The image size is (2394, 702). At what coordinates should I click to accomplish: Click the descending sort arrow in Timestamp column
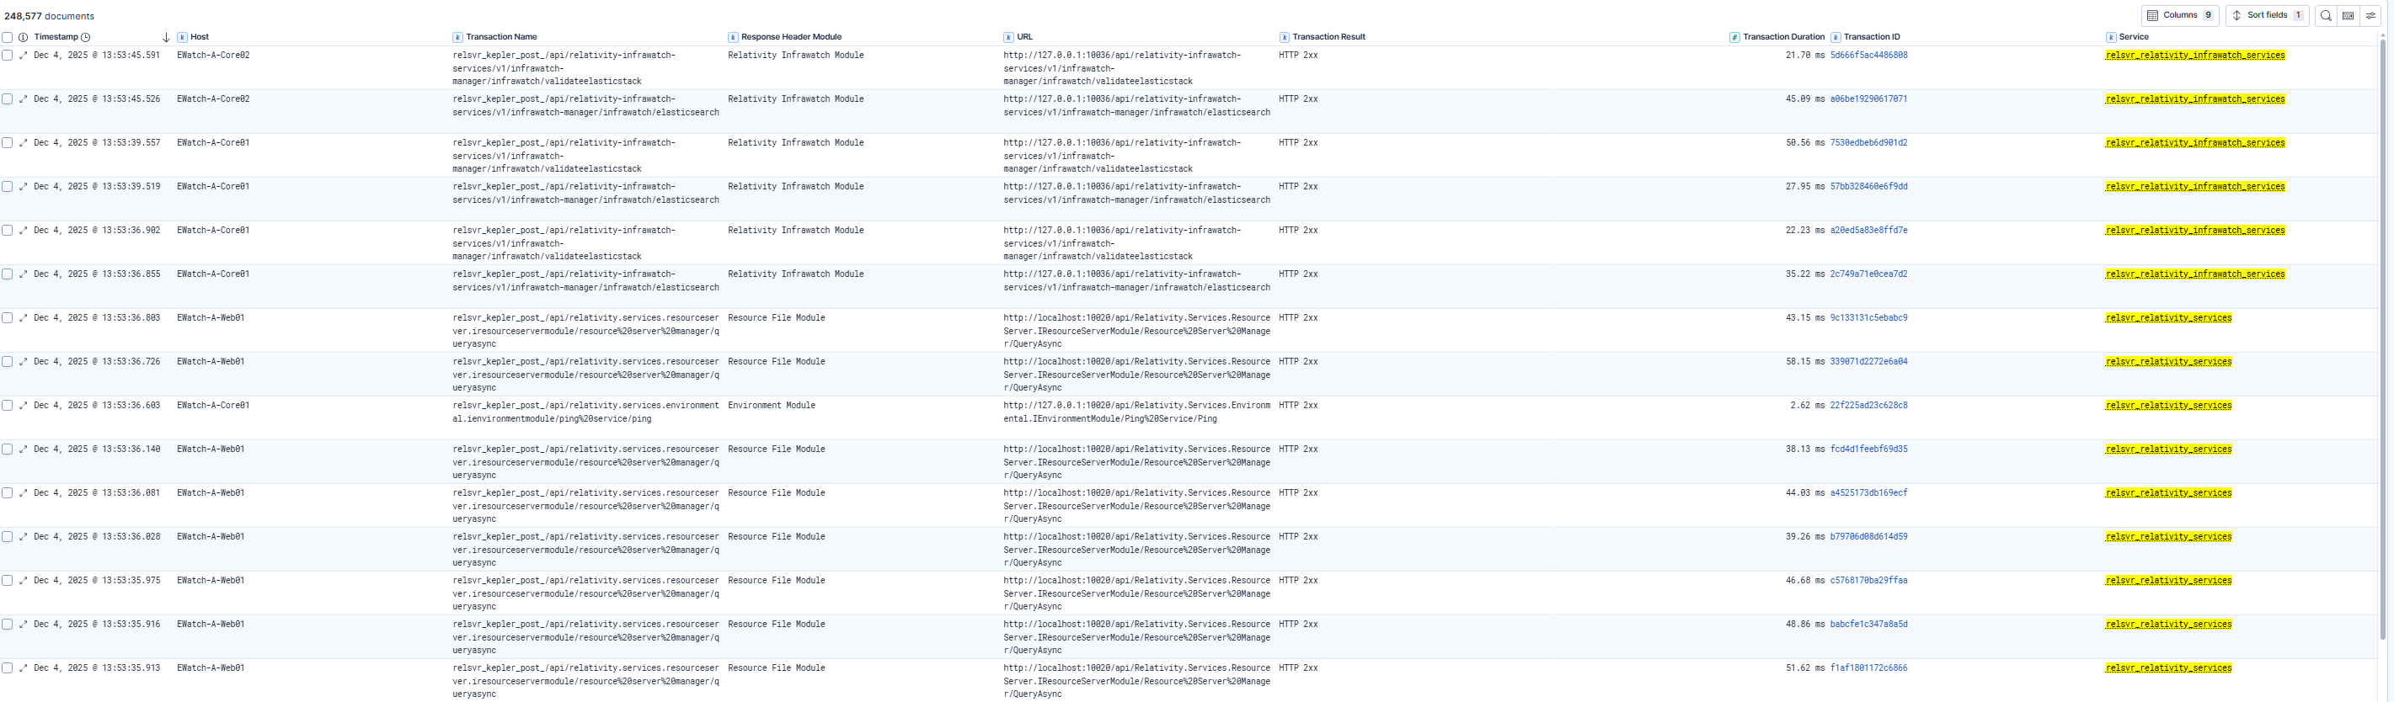click(166, 37)
